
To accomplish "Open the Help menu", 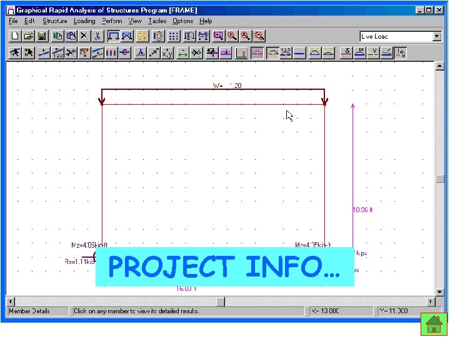I will (x=206, y=21).
